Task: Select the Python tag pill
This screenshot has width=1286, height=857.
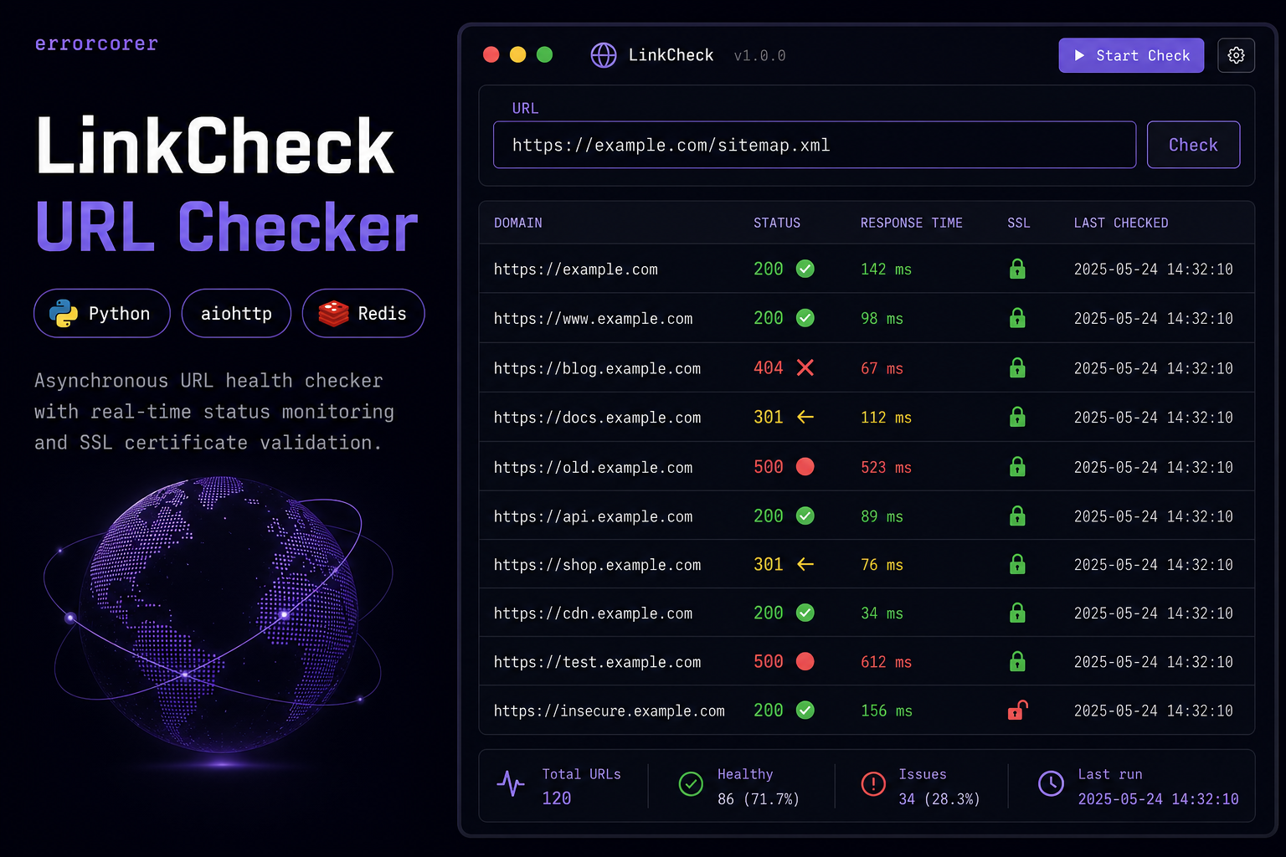Action: 102,313
